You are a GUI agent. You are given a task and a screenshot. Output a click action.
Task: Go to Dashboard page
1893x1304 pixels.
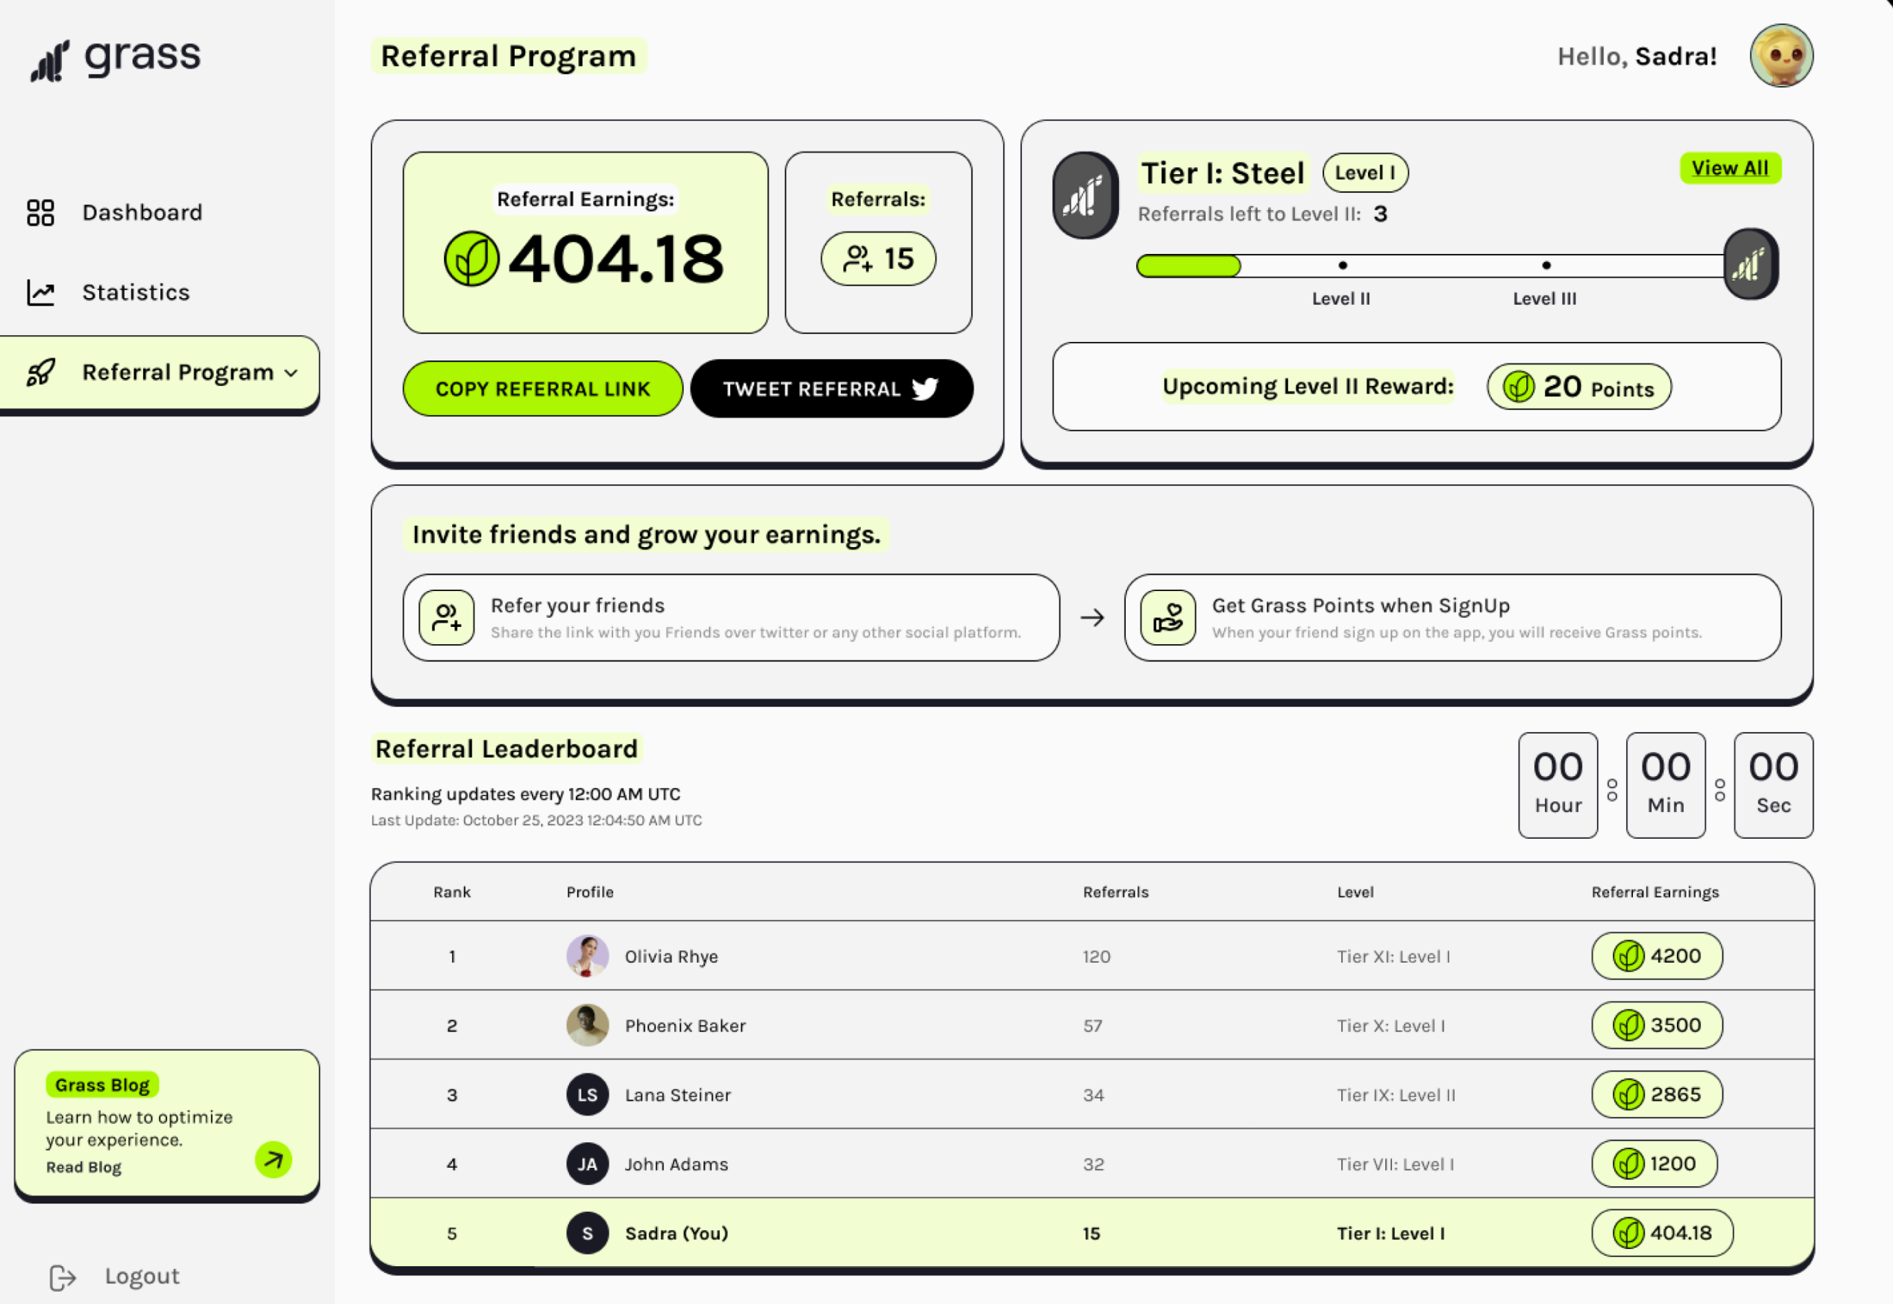coord(142,213)
